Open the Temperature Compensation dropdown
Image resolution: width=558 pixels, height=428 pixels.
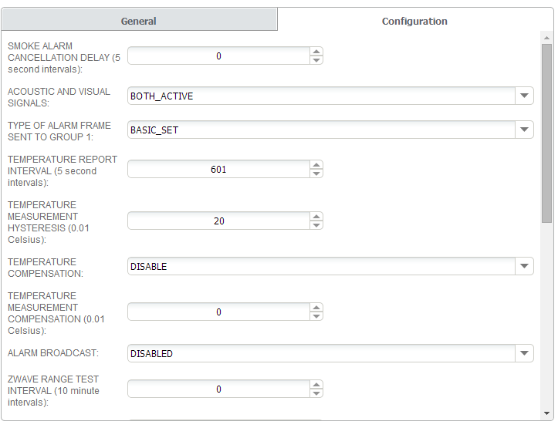coord(524,266)
